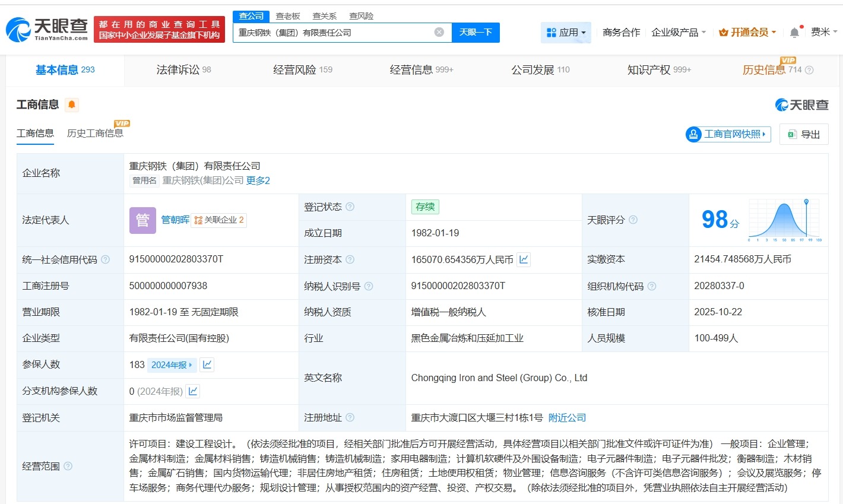Open the trend chart icon beside 注册资本
The image size is (843, 504).
pyautogui.click(x=522, y=259)
